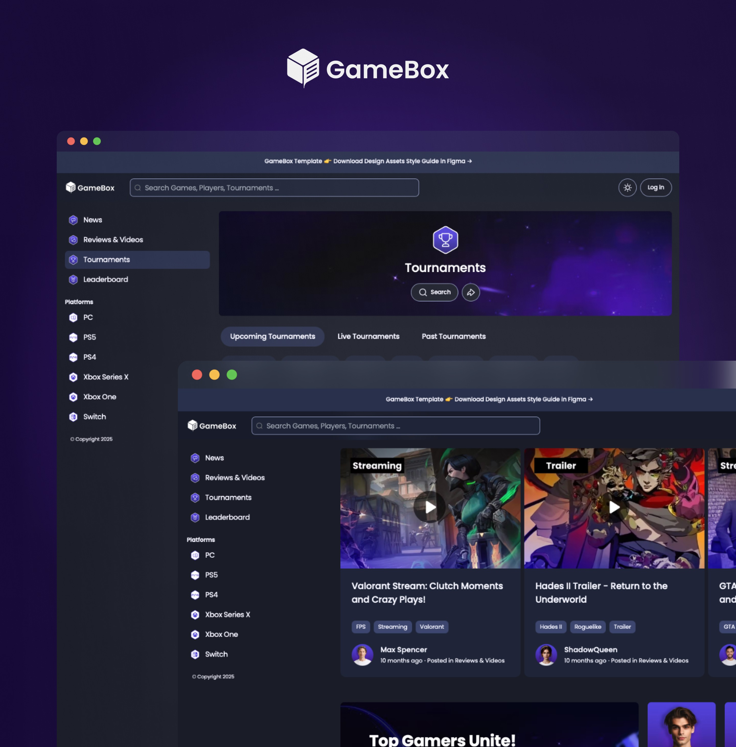Click Trailer tag chip on Hades card
736x747 pixels.
pos(622,627)
